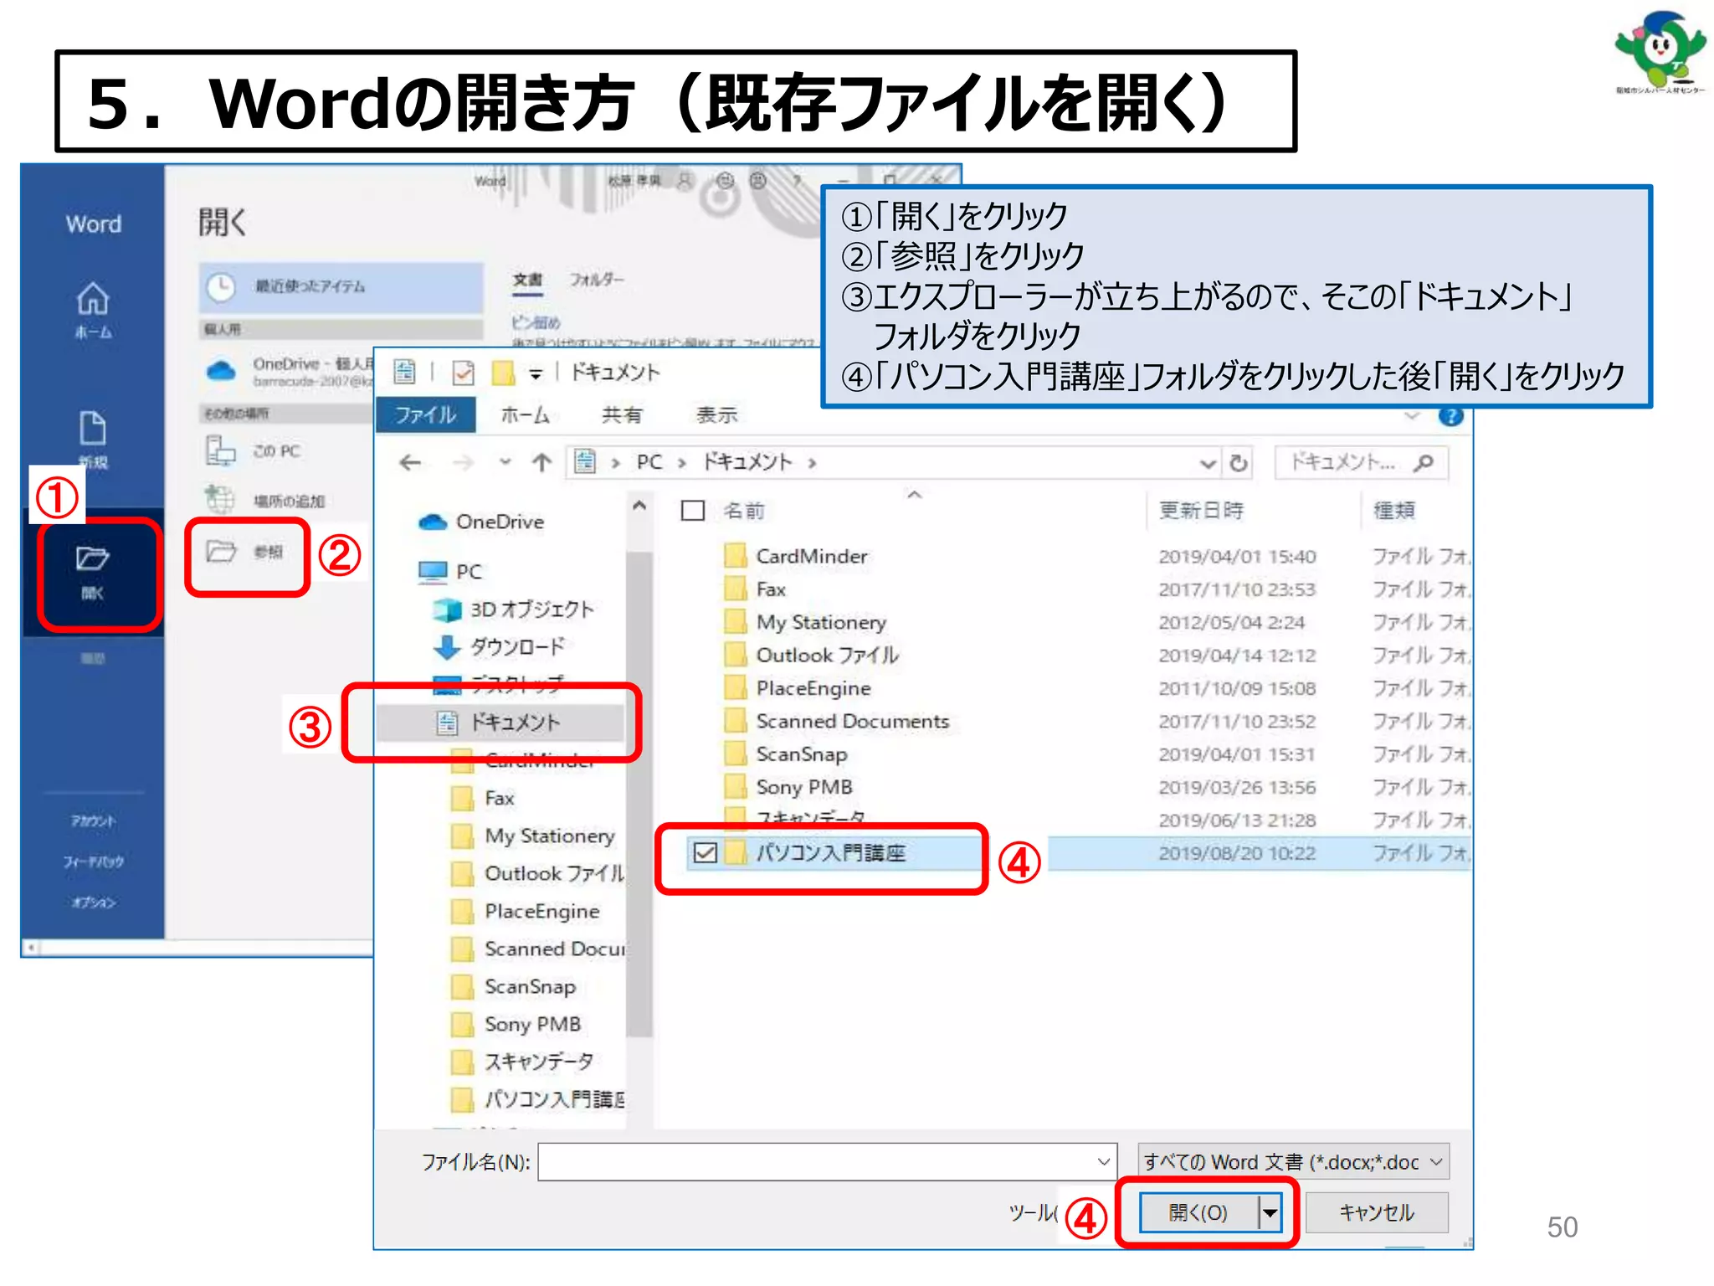1714x1286 pixels.
Task: Click the New document icon in Word sidebar
Action: (93, 428)
